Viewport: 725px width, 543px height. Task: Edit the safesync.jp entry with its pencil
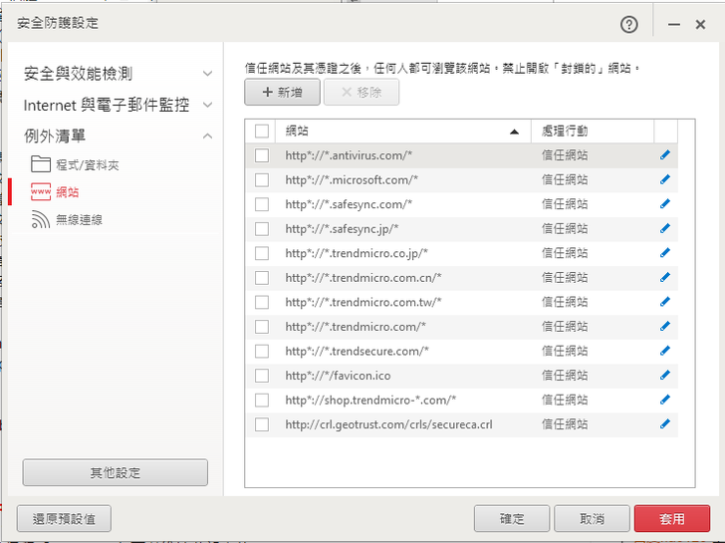(665, 228)
